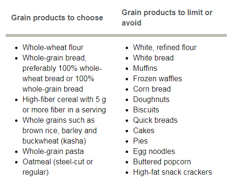Click the 'Buttered popcorn' item
Screen dimensions: 232x187
[162, 161]
